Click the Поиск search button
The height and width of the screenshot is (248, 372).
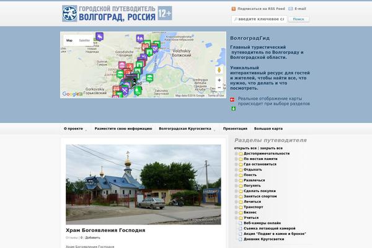pos(298,19)
